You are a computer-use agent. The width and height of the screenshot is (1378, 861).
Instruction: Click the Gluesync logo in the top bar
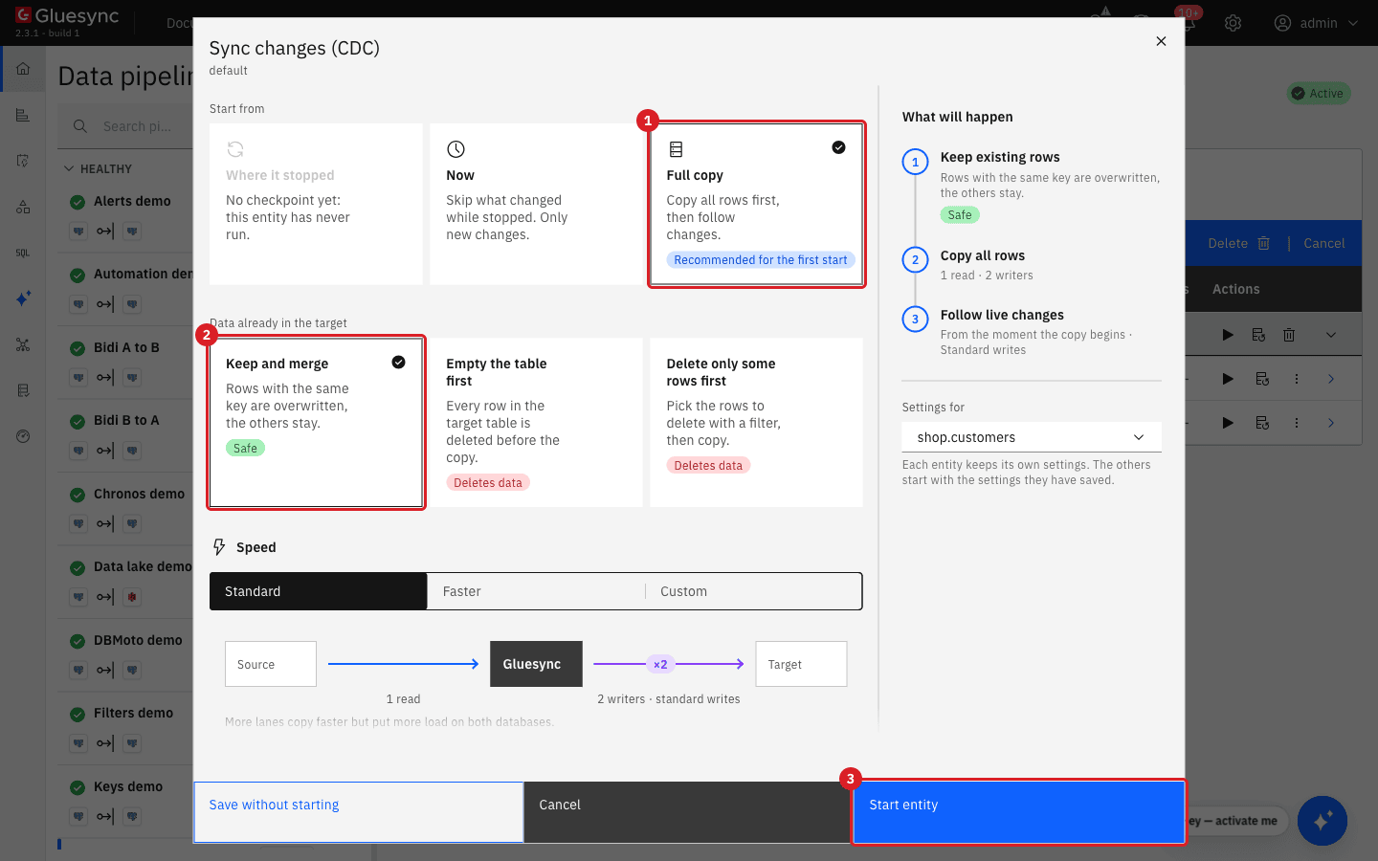click(67, 16)
